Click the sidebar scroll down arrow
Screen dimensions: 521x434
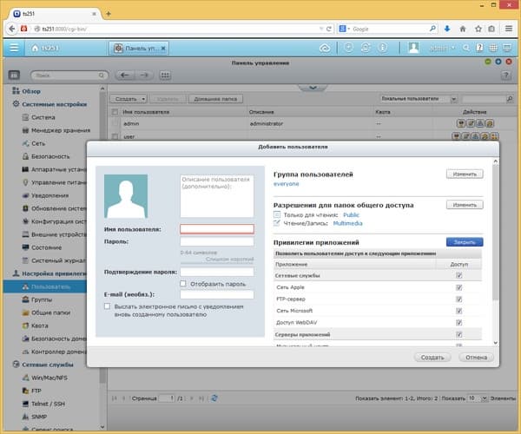pyautogui.click(x=102, y=427)
